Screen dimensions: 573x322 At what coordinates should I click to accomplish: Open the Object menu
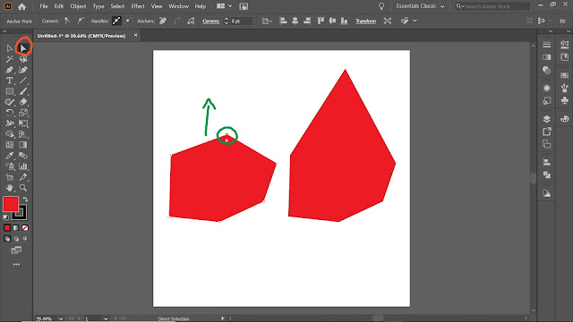pyautogui.click(x=78, y=6)
